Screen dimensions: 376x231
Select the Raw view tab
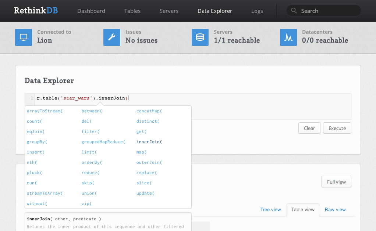pos(335,210)
